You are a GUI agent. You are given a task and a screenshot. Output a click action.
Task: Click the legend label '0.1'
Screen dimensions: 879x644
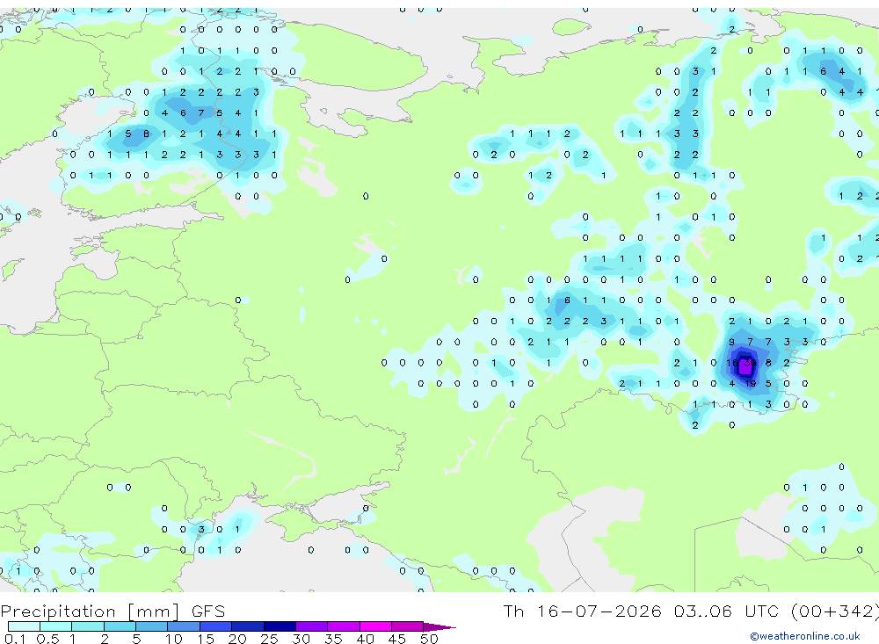tap(15, 639)
